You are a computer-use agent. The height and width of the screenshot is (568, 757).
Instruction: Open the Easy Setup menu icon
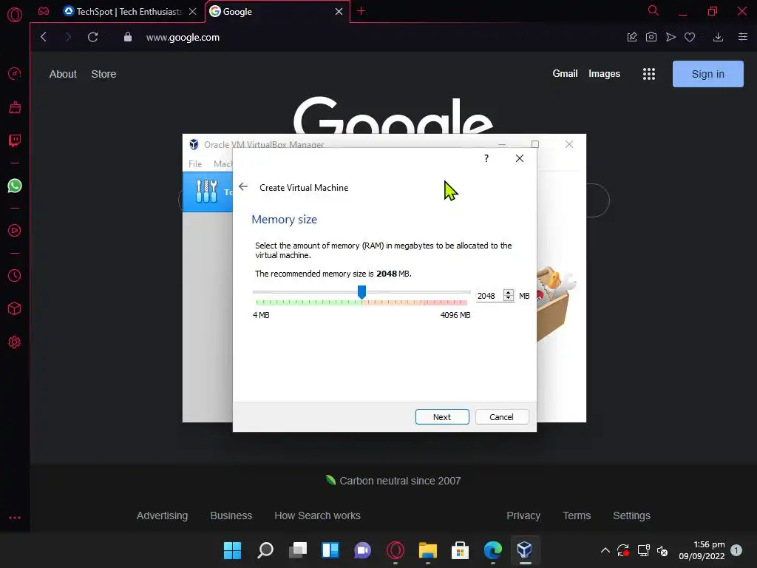[x=743, y=37]
